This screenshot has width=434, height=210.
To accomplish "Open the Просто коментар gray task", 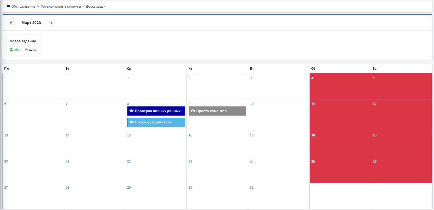I will (217, 111).
